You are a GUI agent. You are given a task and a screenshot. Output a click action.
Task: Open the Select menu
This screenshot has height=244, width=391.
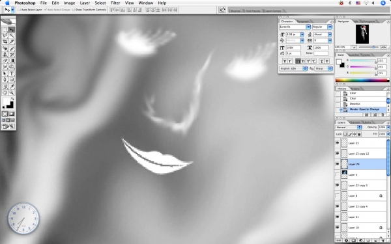point(100,3)
